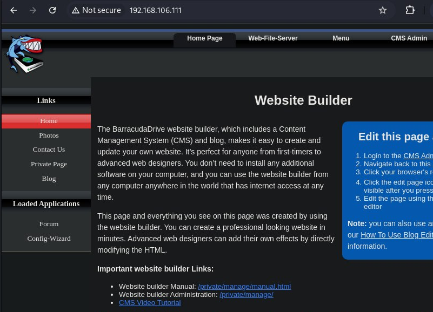The height and width of the screenshot is (312, 433).
Task: Open the Config-Wizard application
Action: coord(49,239)
